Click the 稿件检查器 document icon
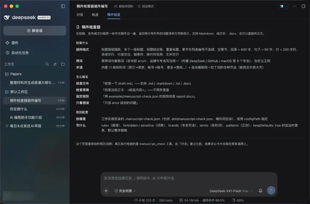This screenshot has height=204, width=310. (78, 27)
